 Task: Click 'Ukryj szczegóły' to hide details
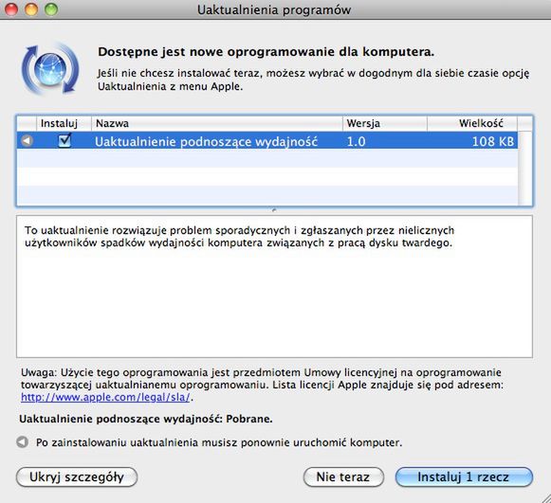click(x=77, y=477)
